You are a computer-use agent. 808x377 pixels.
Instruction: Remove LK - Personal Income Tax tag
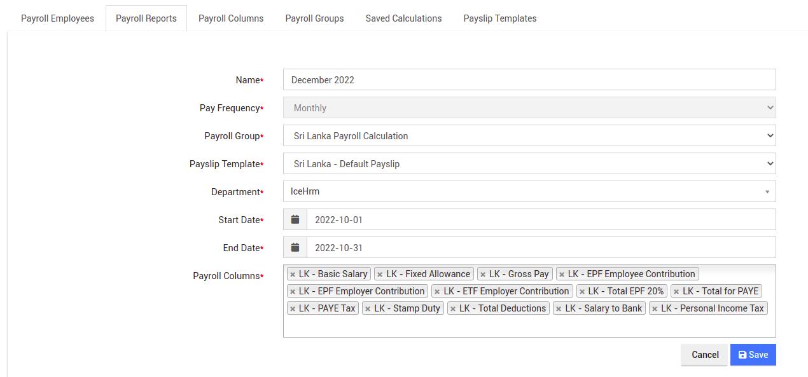pos(655,309)
